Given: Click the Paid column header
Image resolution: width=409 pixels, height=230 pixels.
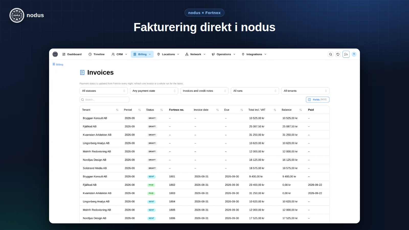Looking at the screenshot, I should tap(311, 110).
